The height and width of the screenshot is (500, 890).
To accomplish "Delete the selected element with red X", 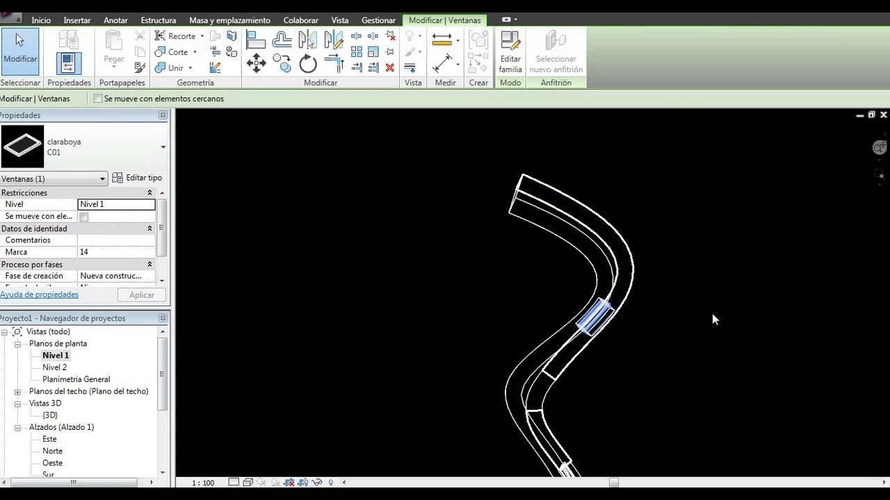I will point(390,67).
